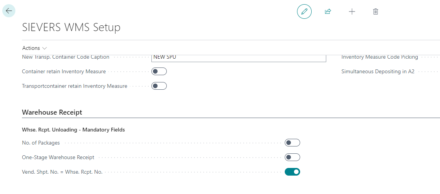Collapse the Warehouse Receipt section heading
The width and height of the screenshot is (440, 194).
52,112
